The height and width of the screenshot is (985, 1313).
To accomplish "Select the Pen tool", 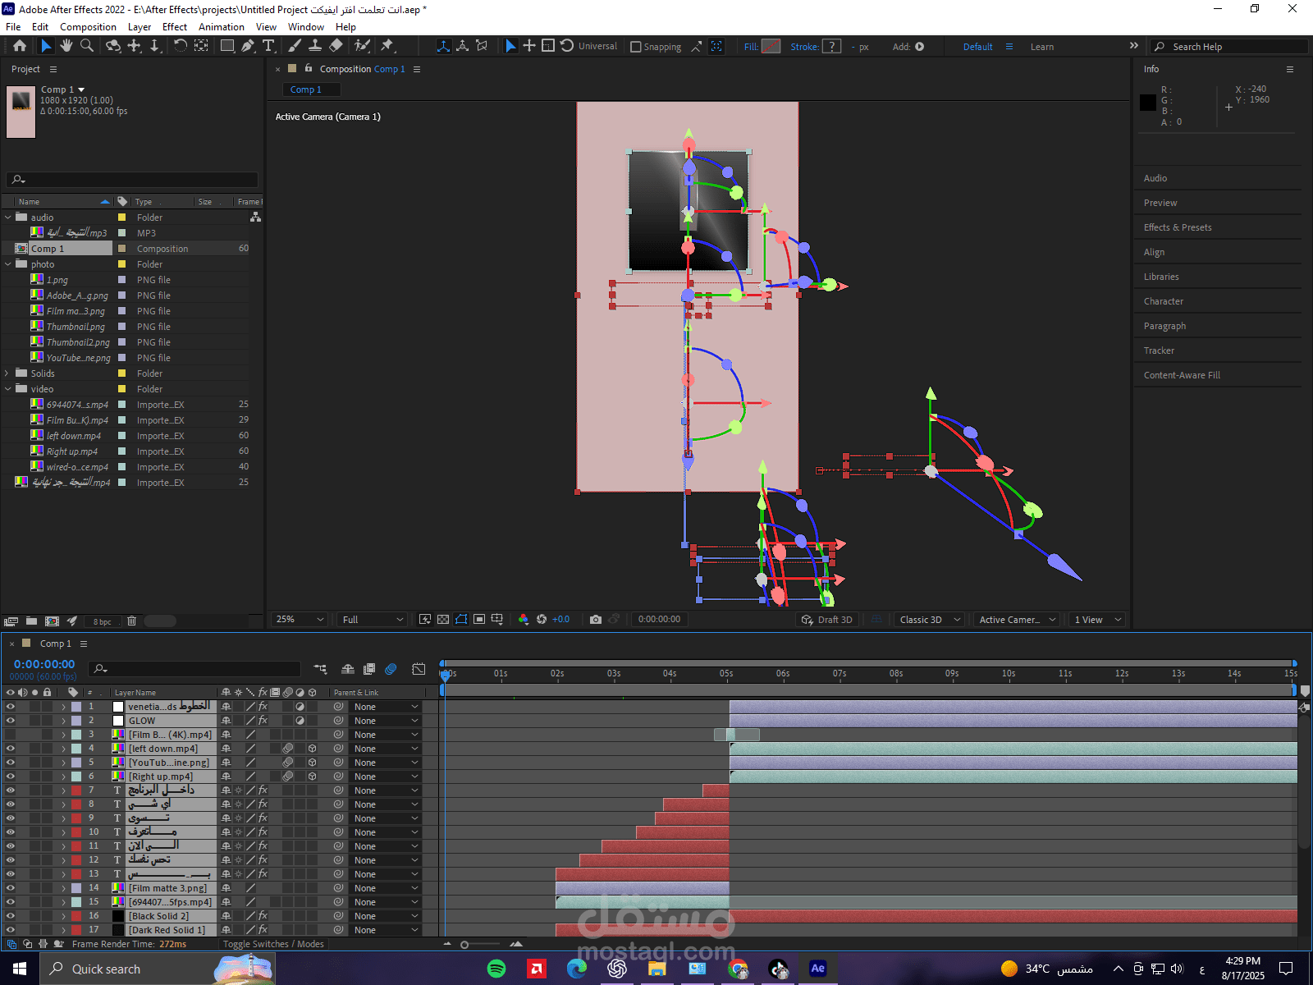I will (248, 46).
